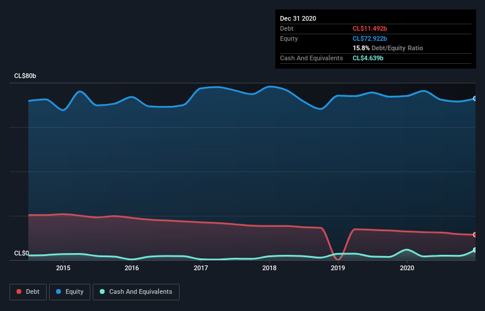This screenshot has width=485, height=311.
Task: Click the teal Cash legend dot
Action: (102, 291)
